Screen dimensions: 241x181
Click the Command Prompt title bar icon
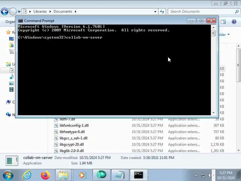20,21
